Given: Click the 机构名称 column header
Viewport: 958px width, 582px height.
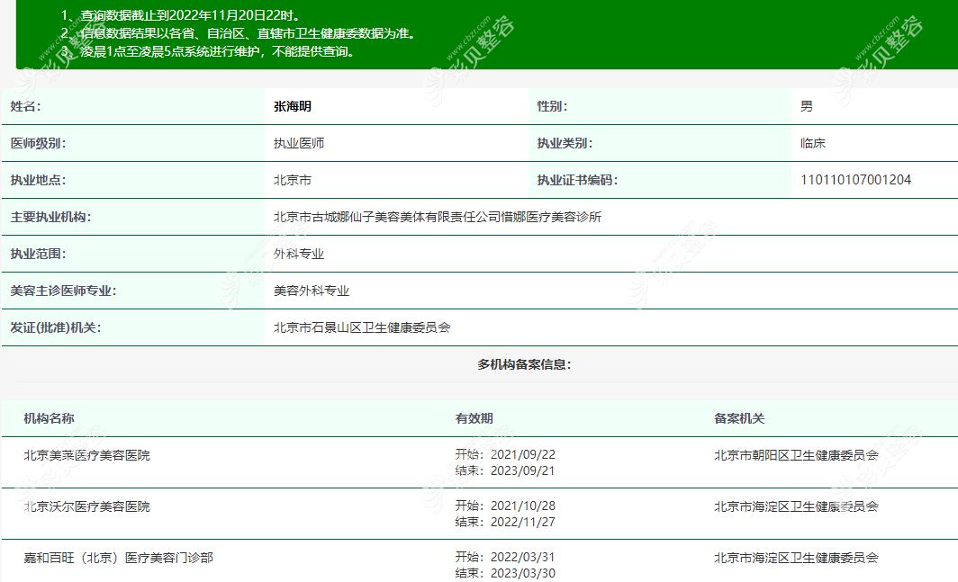Looking at the screenshot, I should tap(49, 418).
